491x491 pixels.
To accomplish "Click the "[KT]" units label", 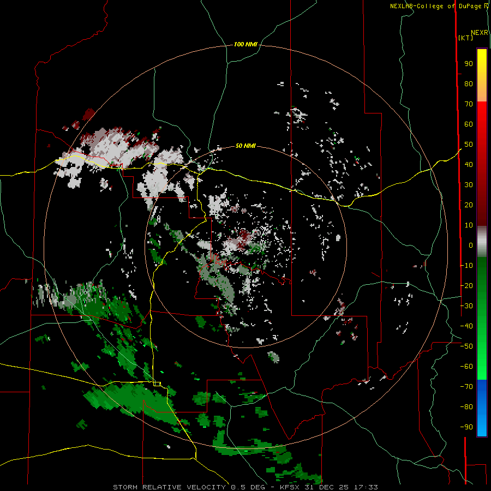I will 465,38.
